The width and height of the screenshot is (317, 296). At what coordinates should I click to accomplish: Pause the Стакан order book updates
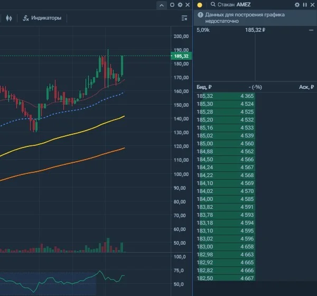click(x=305, y=5)
